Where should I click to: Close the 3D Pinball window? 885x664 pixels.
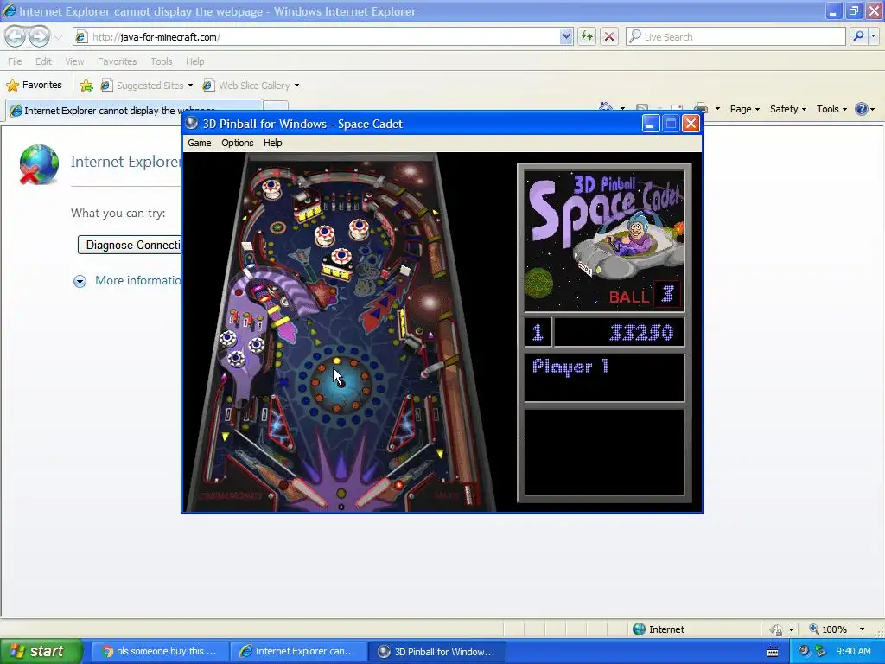coord(691,124)
